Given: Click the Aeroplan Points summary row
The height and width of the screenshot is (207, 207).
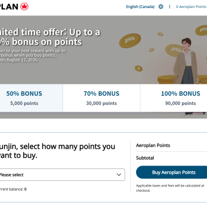Looking at the screenshot, I should (x=171, y=145).
